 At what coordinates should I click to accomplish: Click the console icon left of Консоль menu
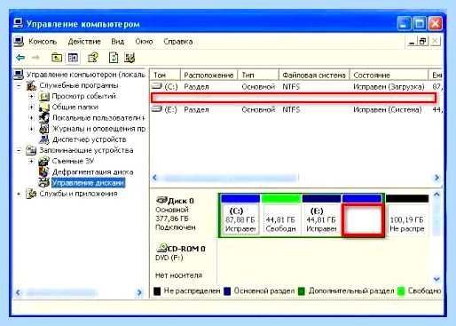pos(19,42)
